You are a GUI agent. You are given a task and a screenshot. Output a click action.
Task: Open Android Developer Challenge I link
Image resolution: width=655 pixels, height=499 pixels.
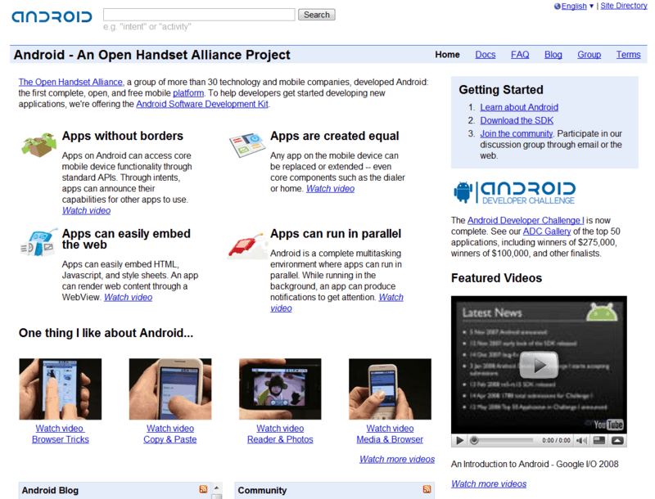click(526, 220)
